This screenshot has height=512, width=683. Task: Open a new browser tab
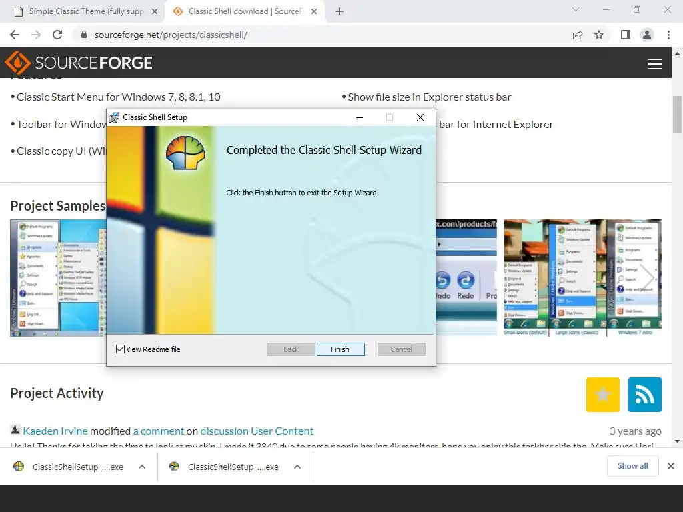pyautogui.click(x=339, y=11)
